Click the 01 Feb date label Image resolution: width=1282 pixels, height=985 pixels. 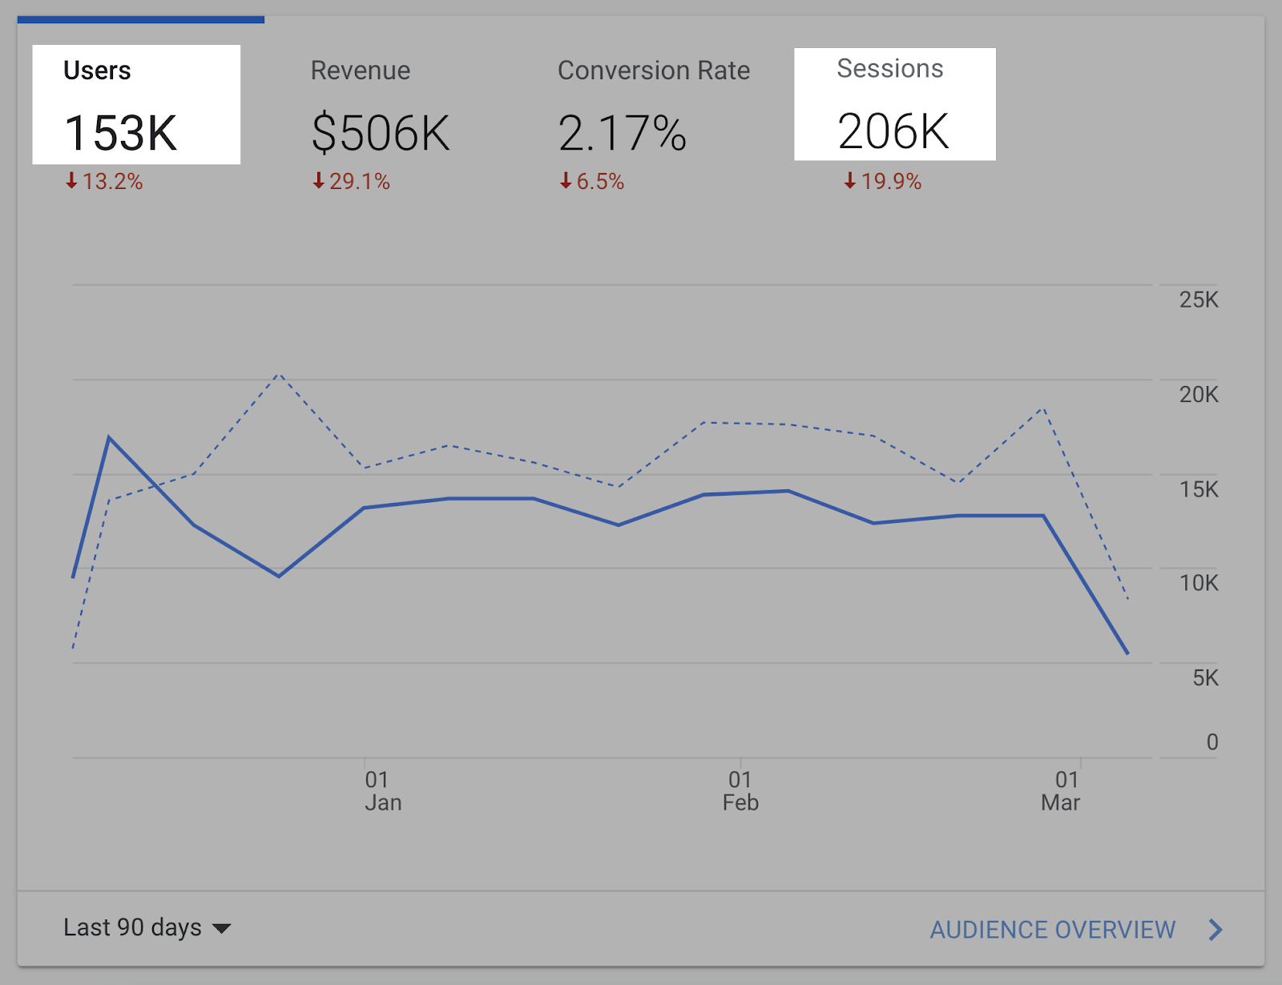tap(740, 791)
